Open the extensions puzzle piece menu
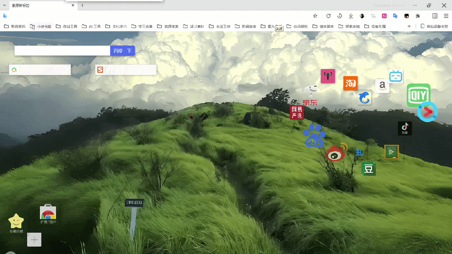 [x=418, y=16]
